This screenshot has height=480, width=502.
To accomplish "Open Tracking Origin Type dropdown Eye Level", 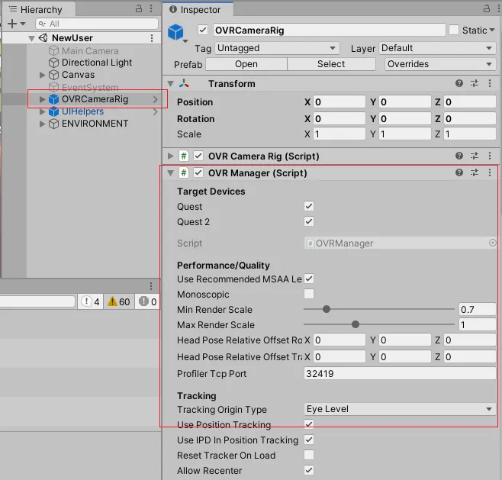I will [400, 409].
